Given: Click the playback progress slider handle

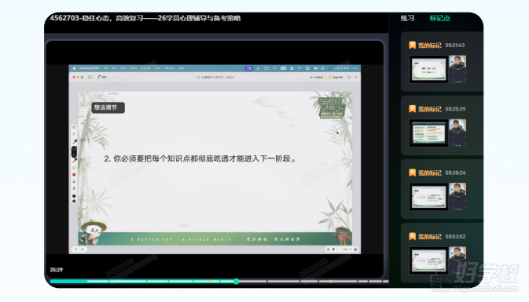Looking at the screenshot, I should click(x=236, y=281).
